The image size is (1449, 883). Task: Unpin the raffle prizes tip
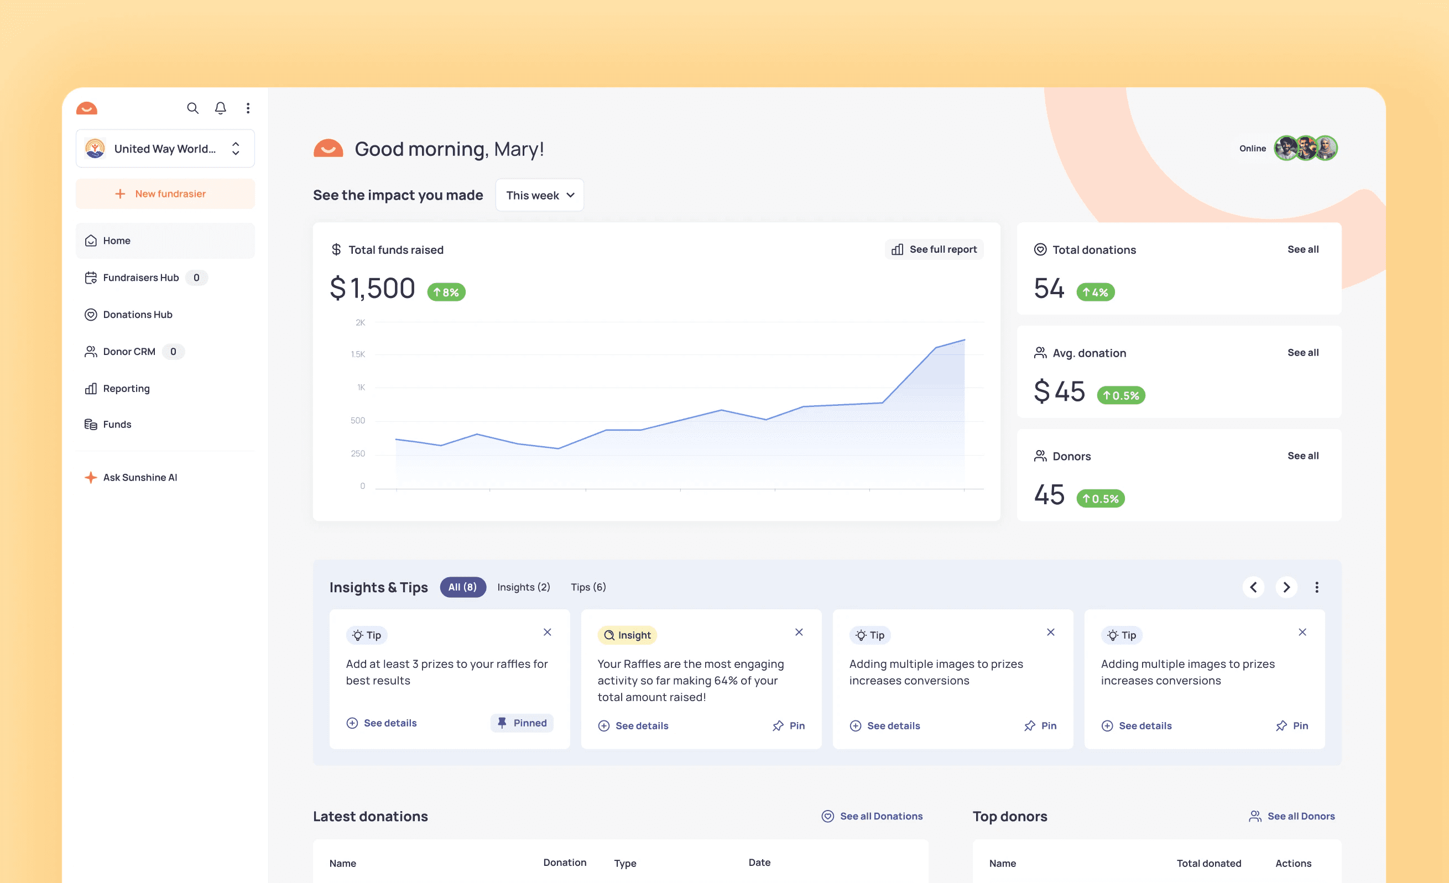[x=521, y=723]
